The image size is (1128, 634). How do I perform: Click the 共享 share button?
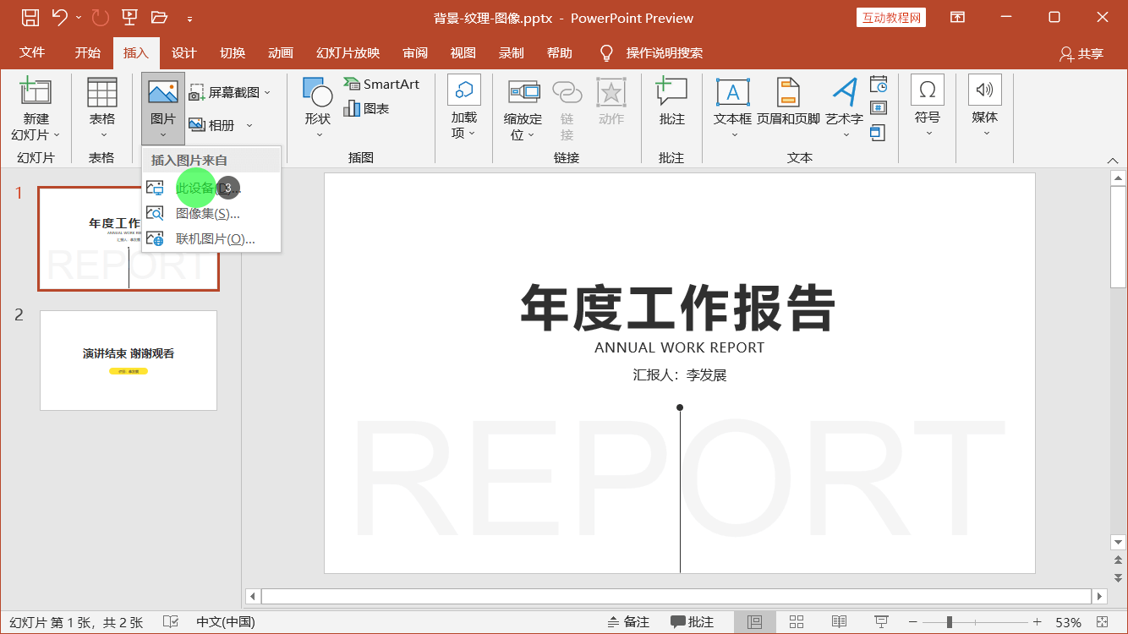point(1081,53)
